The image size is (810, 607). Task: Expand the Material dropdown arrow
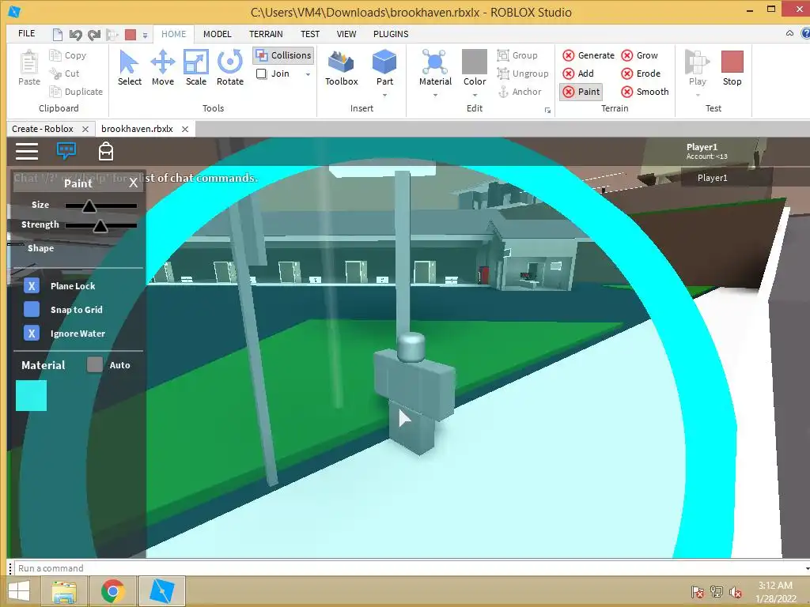[x=435, y=96]
